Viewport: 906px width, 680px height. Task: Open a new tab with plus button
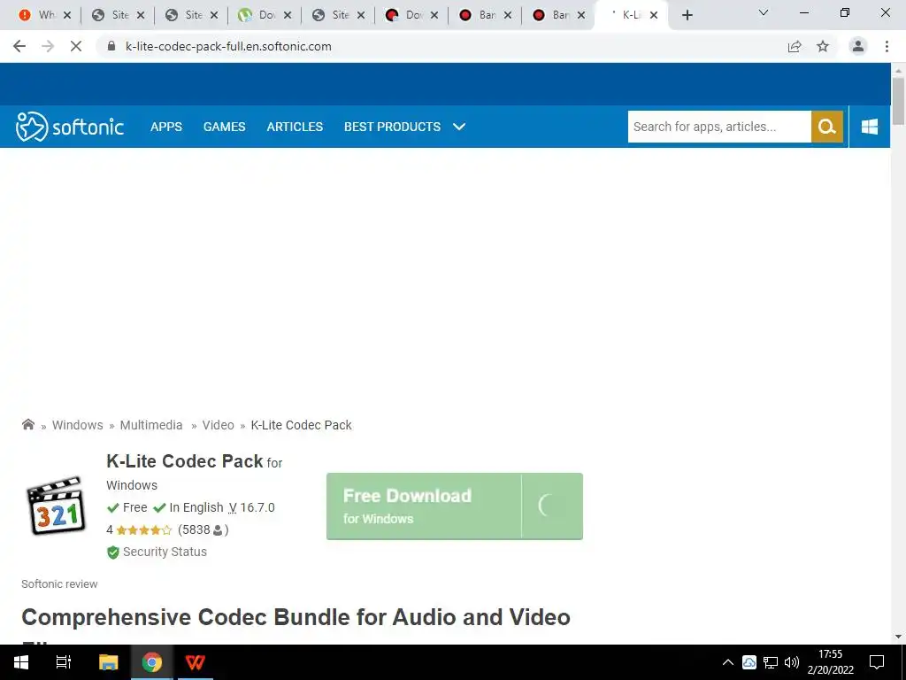[687, 15]
